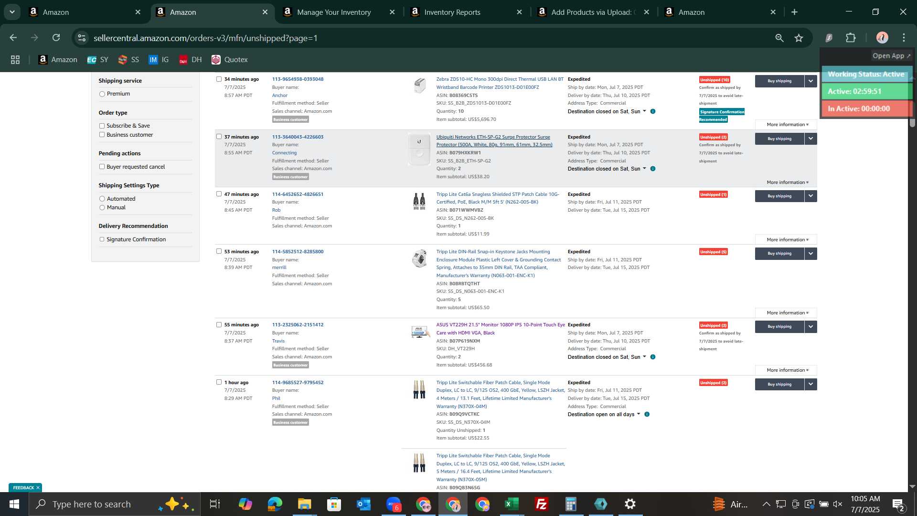917x516 pixels.
Task: Open order 113-2325062-2151412 details
Action: click(x=298, y=325)
